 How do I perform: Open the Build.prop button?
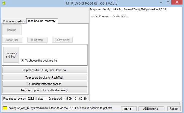tap(37, 40)
